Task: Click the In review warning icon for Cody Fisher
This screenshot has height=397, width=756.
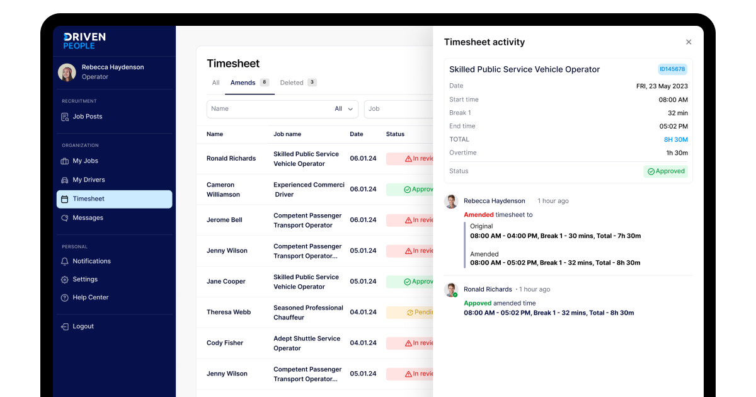Action: (x=408, y=343)
